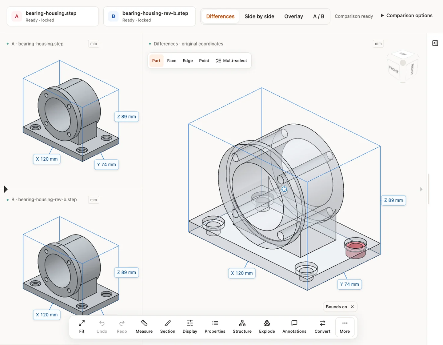Open the Structure tree tool
Image resolution: width=443 pixels, height=345 pixels.
tap(242, 327)
